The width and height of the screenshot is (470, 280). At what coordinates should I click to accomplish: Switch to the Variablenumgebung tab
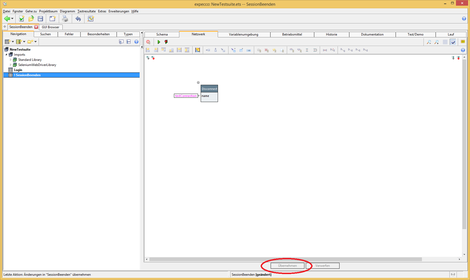click(243, 34)
